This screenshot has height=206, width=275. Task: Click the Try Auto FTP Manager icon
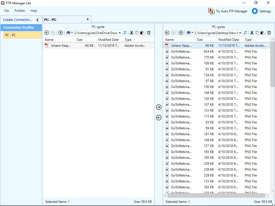click(211, 11)
